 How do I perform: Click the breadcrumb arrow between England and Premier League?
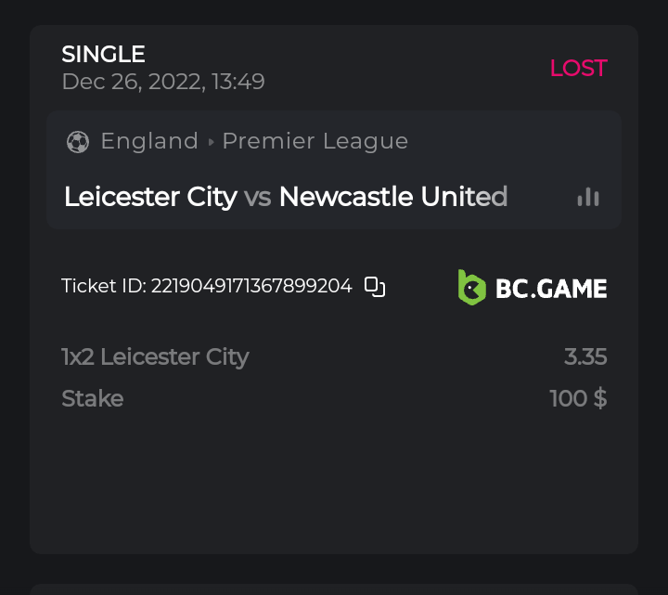212,142
